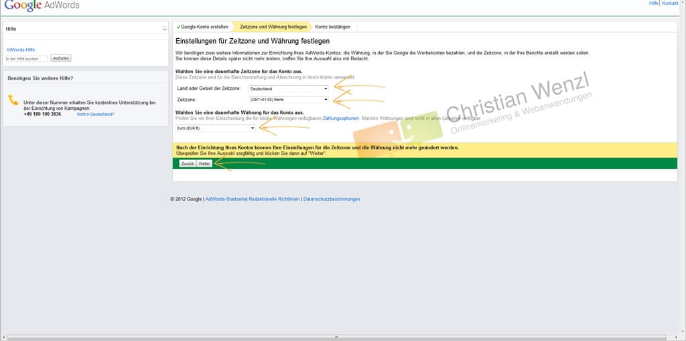The image size is (686, 341).
Task: Click the Weiter button
Action: (x=204, y=163)
